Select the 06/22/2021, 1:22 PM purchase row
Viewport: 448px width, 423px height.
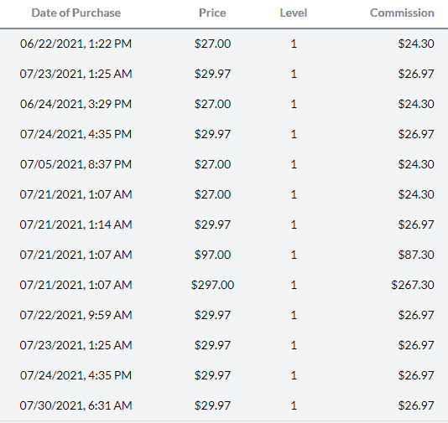pos(224,44)
